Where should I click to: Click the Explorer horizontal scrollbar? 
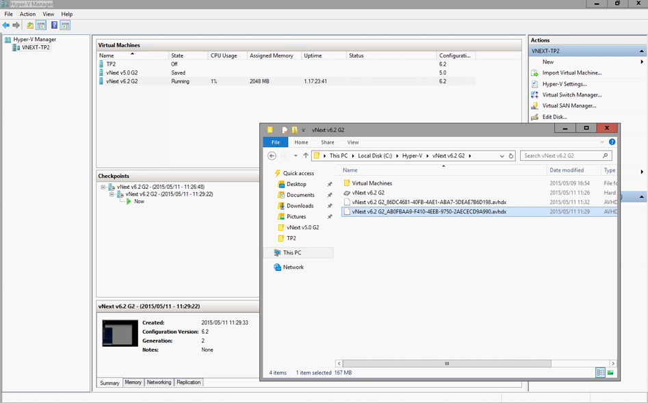click(446, 364)
